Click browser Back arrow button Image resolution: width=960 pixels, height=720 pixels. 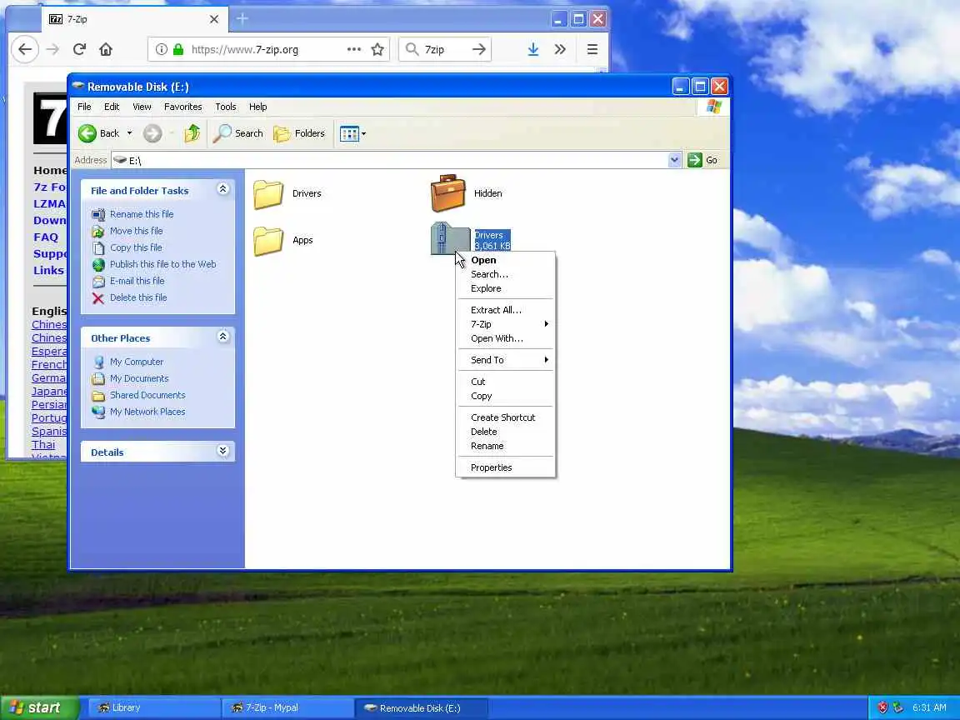[x=24, y=50]
